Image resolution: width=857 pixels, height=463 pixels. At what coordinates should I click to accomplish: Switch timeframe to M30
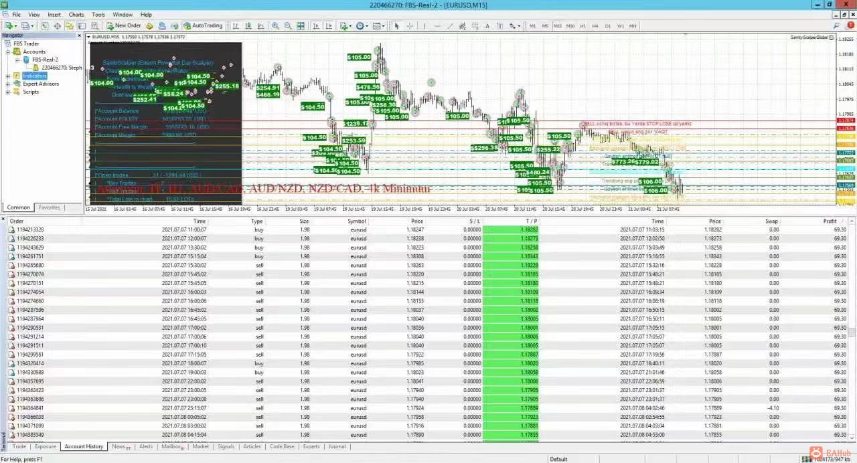570,25
